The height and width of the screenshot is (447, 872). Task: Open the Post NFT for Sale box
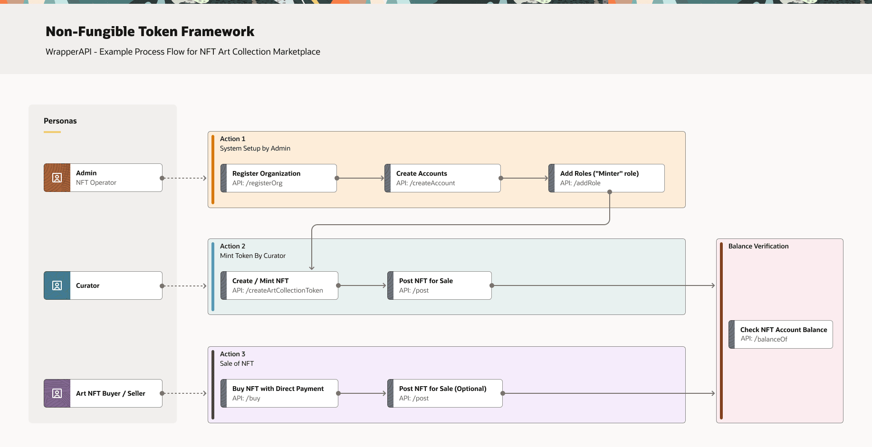coord(440,285)
